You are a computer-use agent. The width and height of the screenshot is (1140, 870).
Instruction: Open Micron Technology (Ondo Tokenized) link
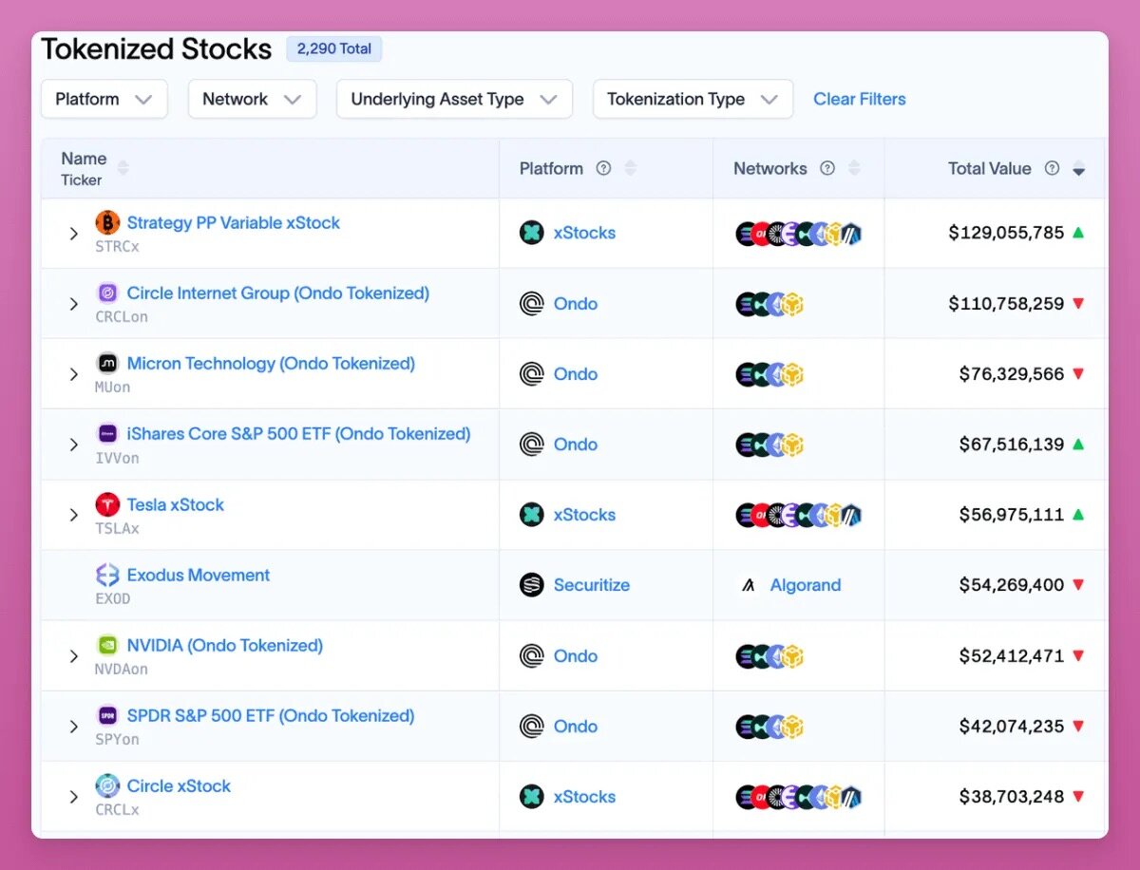(271, 363)
